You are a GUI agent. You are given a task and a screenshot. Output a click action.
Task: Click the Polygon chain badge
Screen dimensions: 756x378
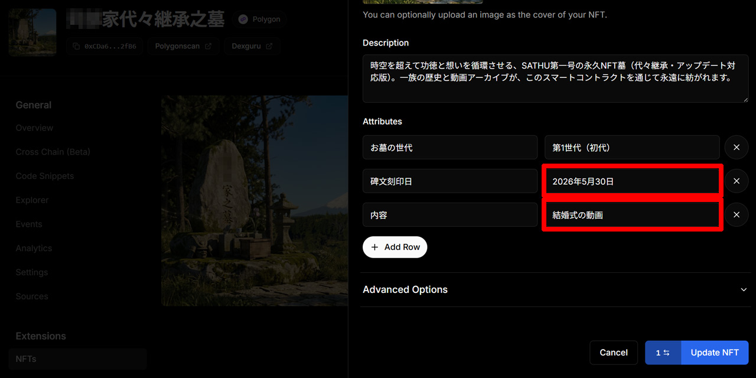tap(259, 19)
